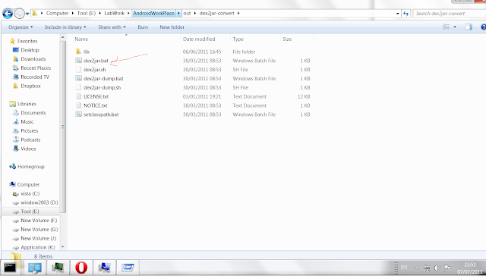Select dex2jar.bat batch file icon
The width and height of the screenshot is (486, 276).
pyautogui.click(x=78, y=61)
